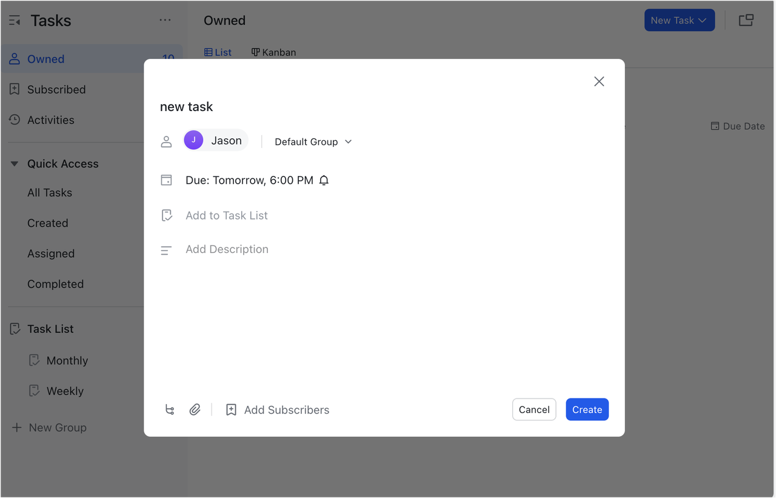Screen dimensions: 776x498
Task: Click the Create button
Action: [x=587, y=409]
